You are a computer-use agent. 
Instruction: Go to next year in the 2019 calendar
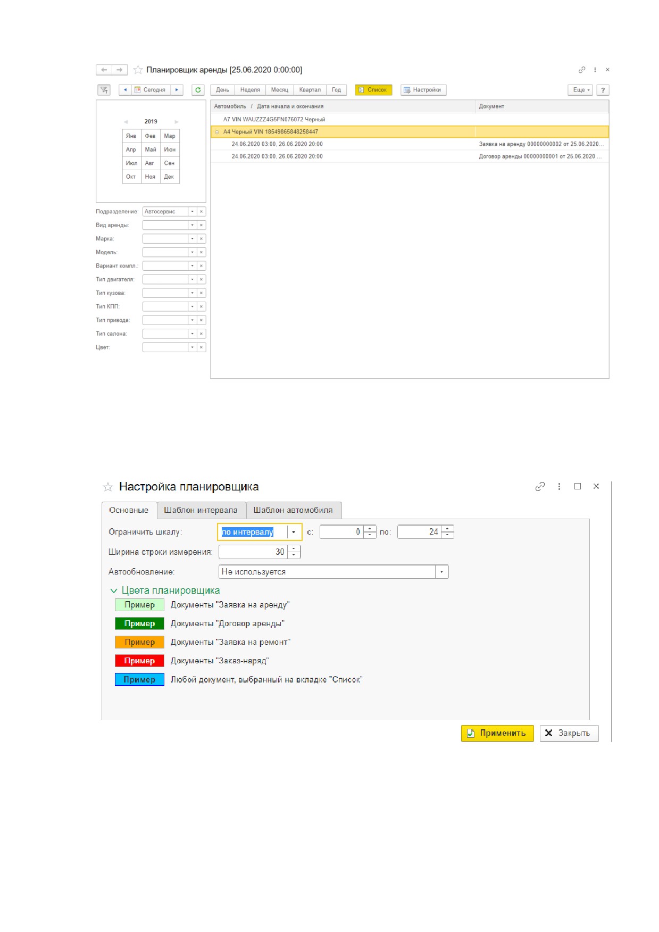(177, 122)
